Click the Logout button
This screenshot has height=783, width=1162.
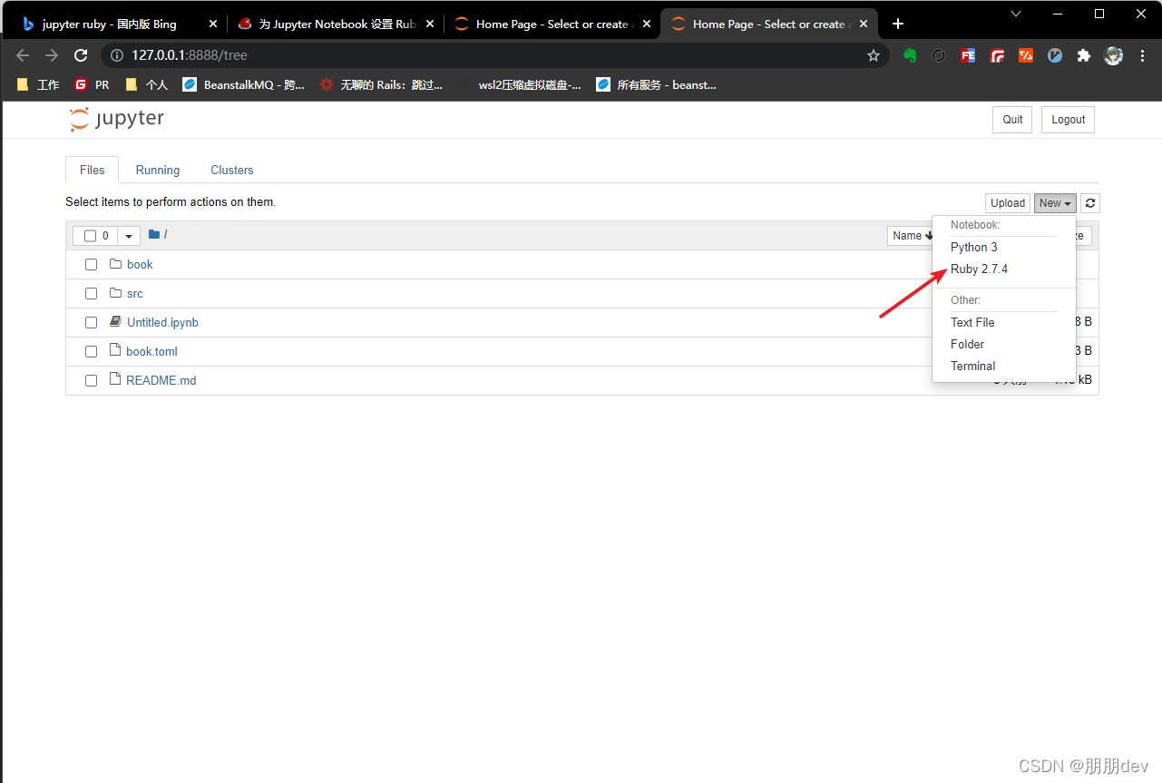click(1068, 120)
